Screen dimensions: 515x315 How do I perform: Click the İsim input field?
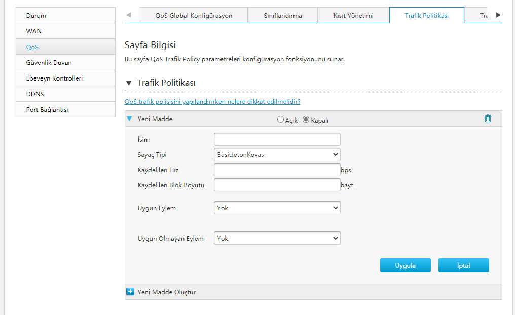click(277, 139)
